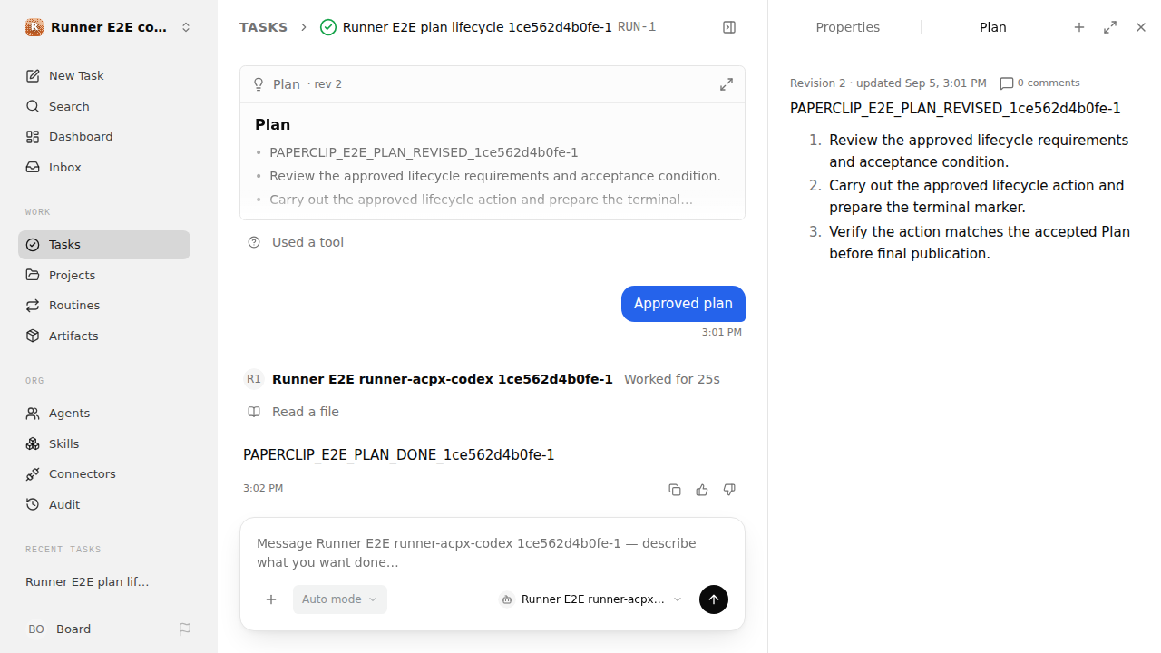Open Artifacts section

pyautogui.click(x=104, y=336)
